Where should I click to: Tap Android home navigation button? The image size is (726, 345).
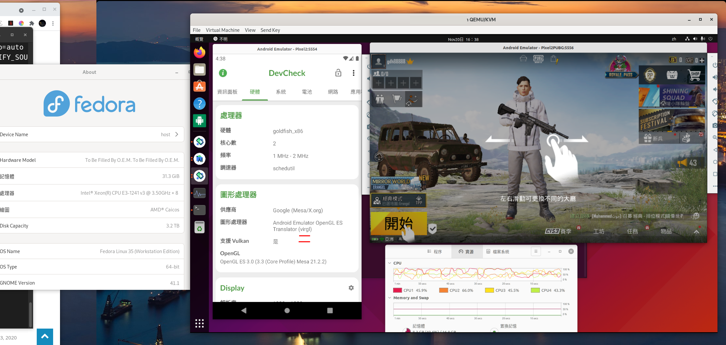(x=287, y=311)
